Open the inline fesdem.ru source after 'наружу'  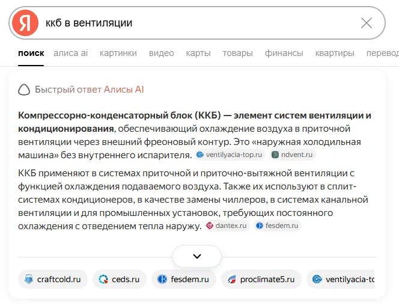tap(278, 226)
